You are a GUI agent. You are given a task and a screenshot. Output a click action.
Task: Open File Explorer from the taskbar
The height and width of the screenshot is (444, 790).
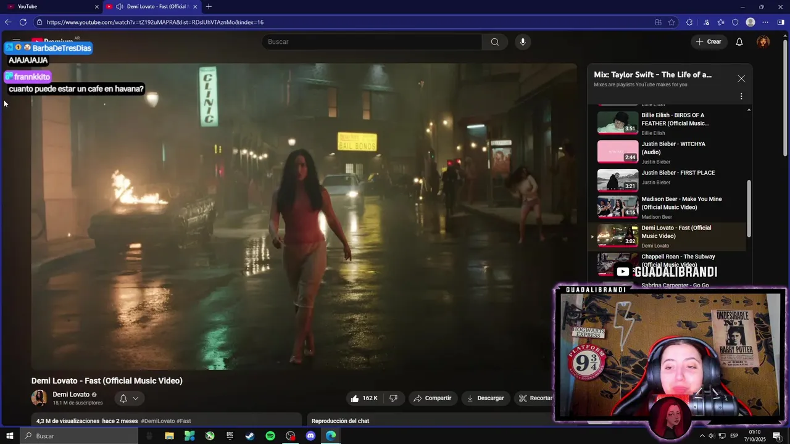coord(169,436)
